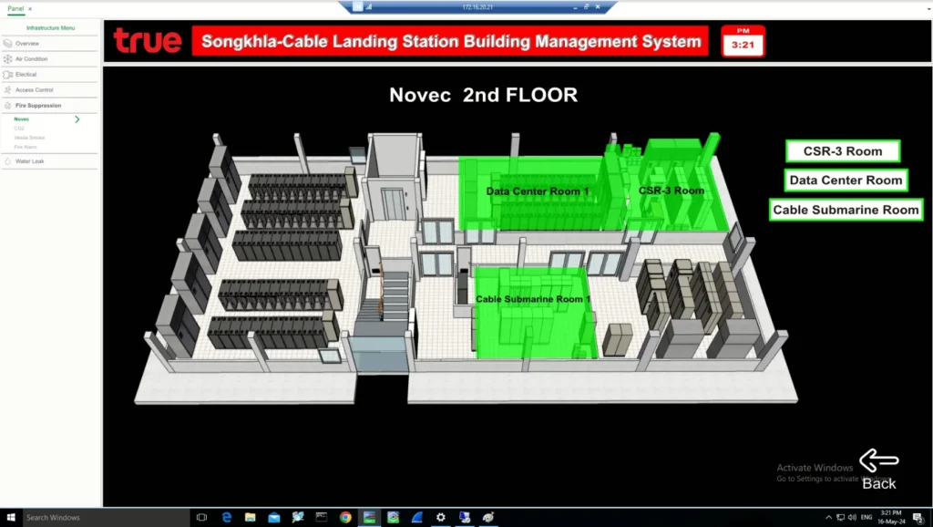Viewport: 933px width, 527px height.
Task: Select the green Cable Submarine Room 1 zone
Action: tap(534, 312)
